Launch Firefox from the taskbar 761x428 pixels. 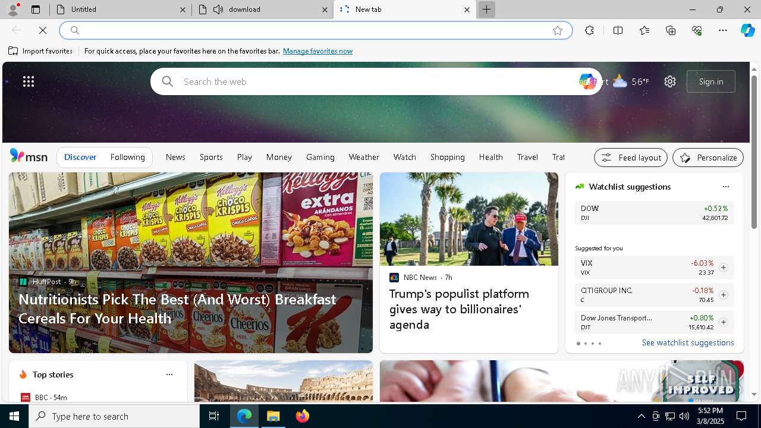tap(303, 416)
